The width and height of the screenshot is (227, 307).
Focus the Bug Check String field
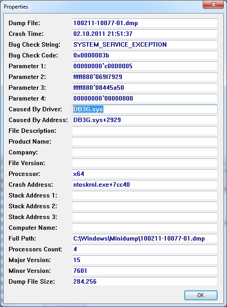pos(145,44)
